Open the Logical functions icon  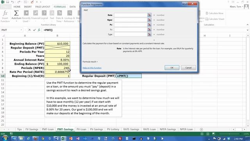44,13
